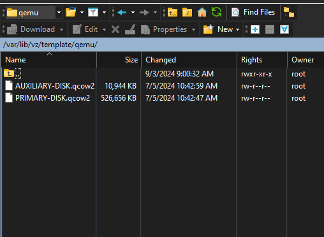The image size is (324, 237).
Task: Click rw-r--r-- rights of AUXILIARY-DISK.qcow2
Action: click(255, 86)
